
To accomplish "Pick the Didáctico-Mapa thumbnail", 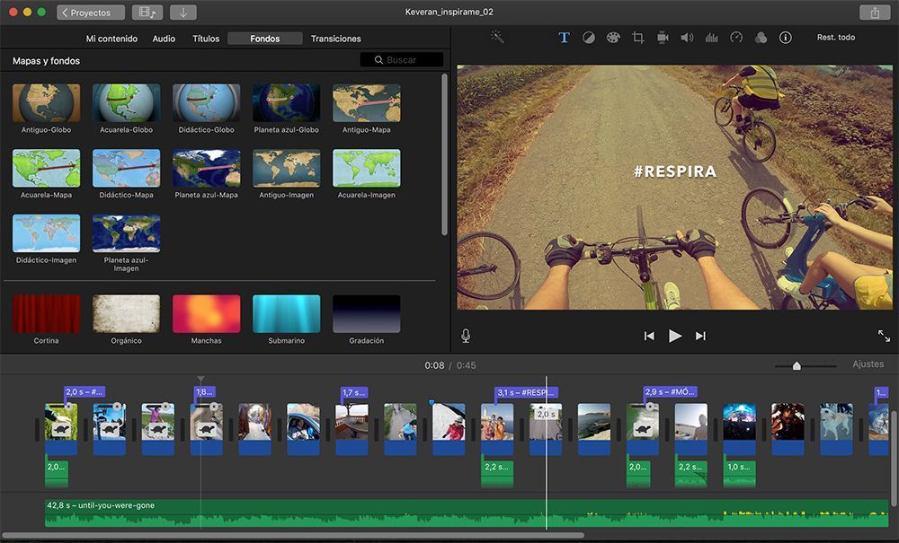I will coord(126,168).
